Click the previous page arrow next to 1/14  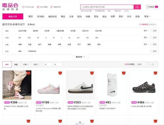145,64
